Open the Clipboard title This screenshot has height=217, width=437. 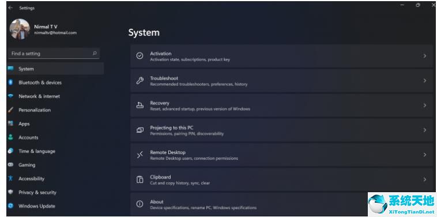(160, 177)
